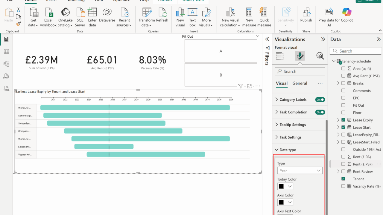Click the Publish icon in ribbon
The height and width of the screenshot is (215, 383).
pyautogui.click(x=306, y=13)
